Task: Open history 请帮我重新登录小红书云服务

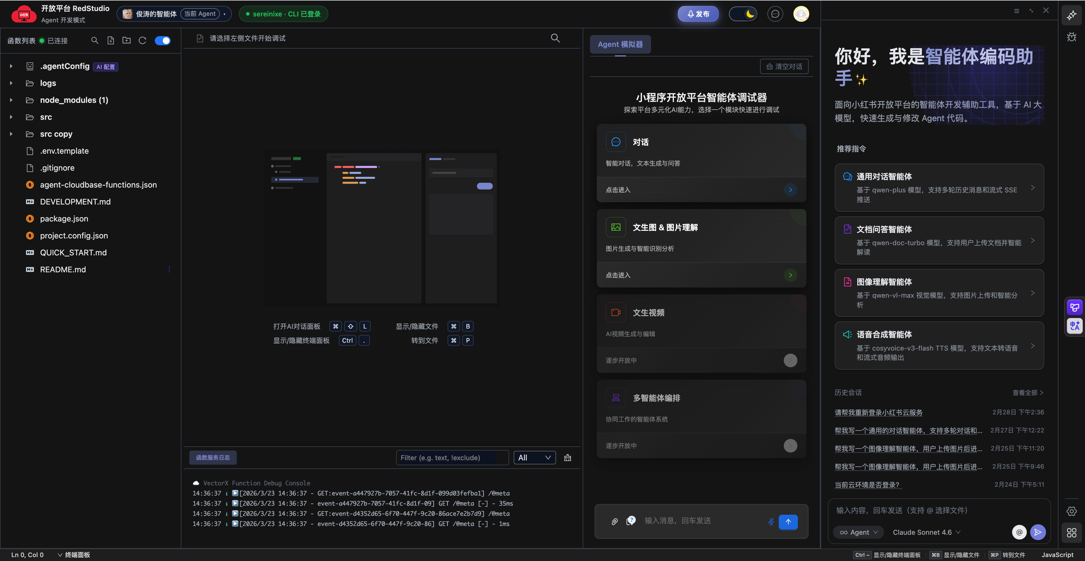Action: (x=879, y=413)
